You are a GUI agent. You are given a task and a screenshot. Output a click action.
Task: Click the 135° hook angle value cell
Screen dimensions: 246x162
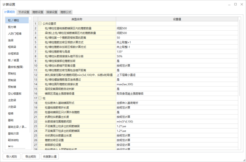click(177, 51)
